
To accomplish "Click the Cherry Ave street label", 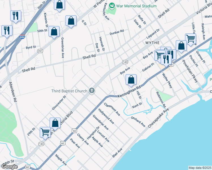I will pyautogui.click(x=83, y=139).
